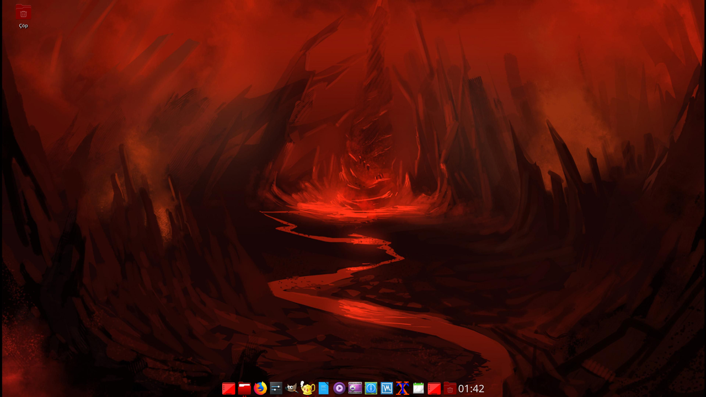
Task: Open the trash bin in the dock
Action: (x=450, y=389)
